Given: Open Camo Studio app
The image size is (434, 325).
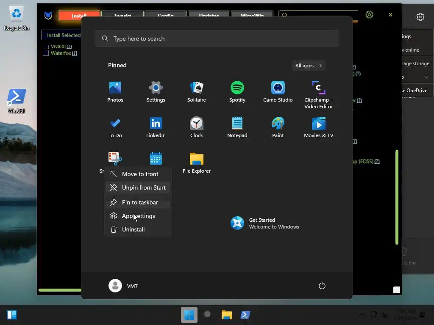Looking at the screenshot, I should tap(278, 92).
